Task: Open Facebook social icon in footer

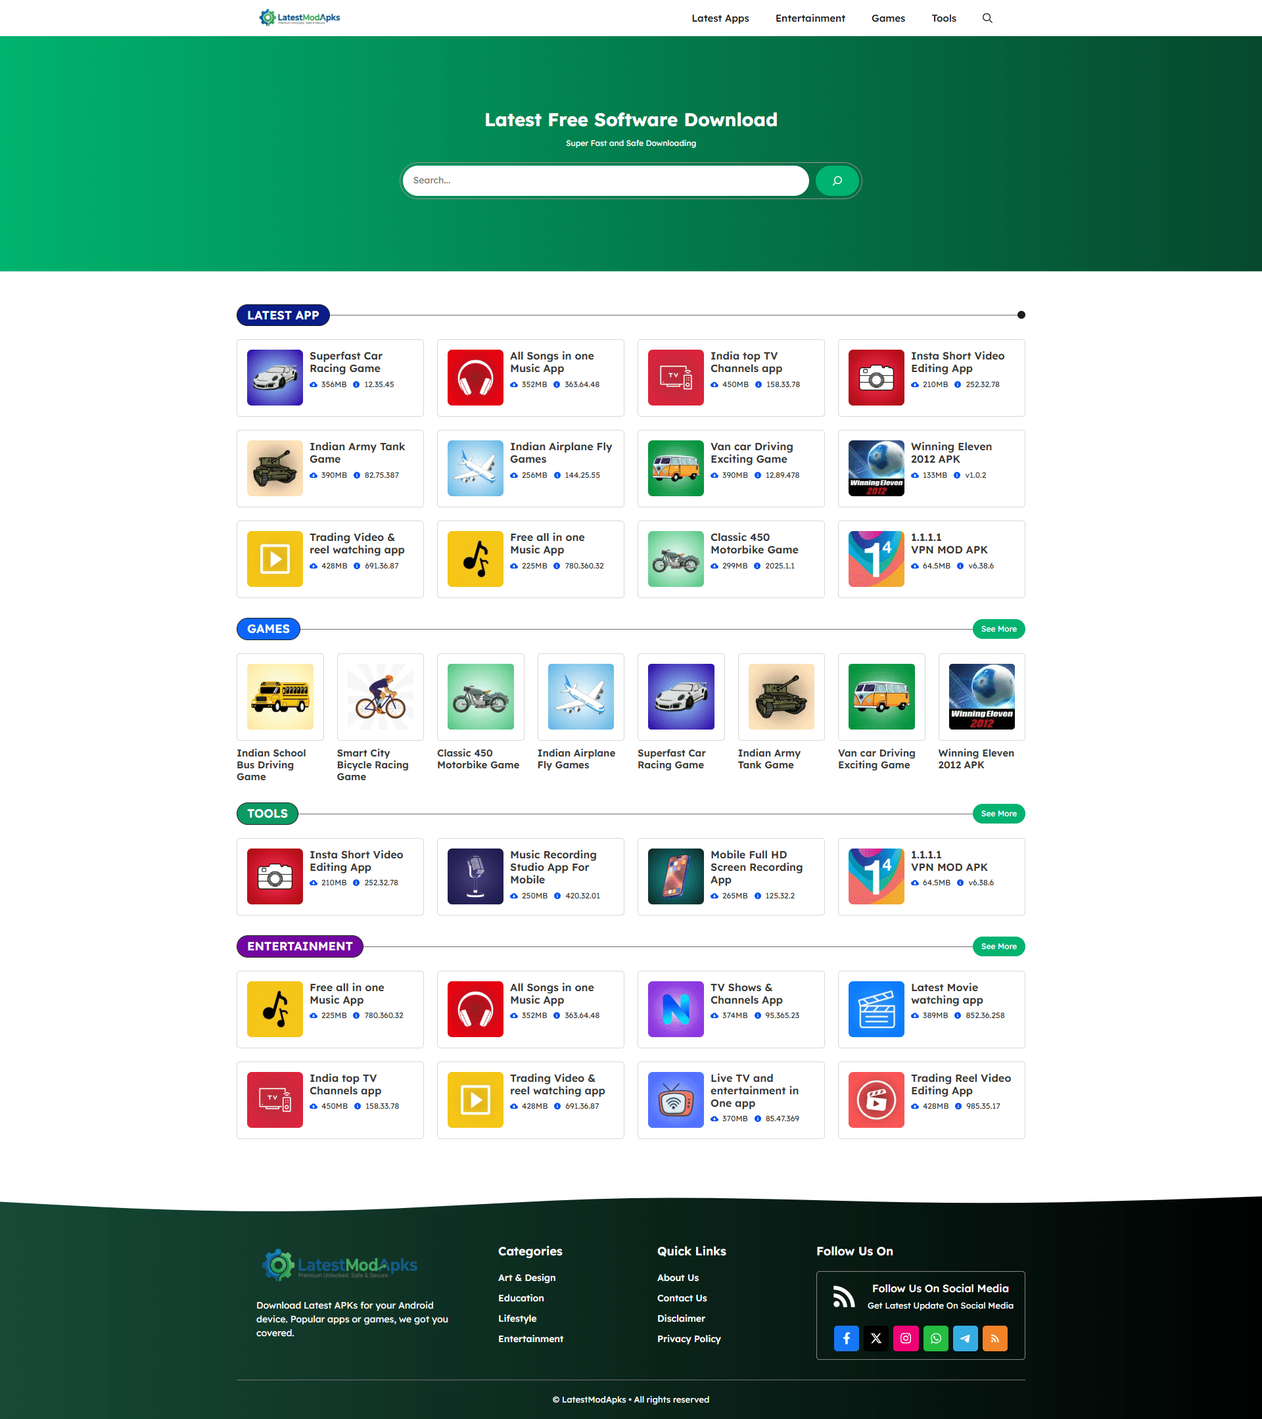Action: coord(846,1338)
